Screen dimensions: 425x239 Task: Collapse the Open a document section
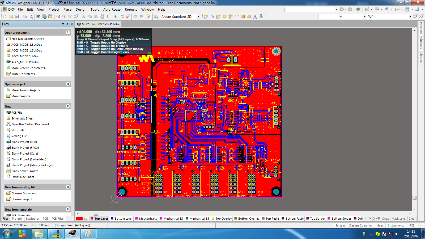(x=68, y=32)
